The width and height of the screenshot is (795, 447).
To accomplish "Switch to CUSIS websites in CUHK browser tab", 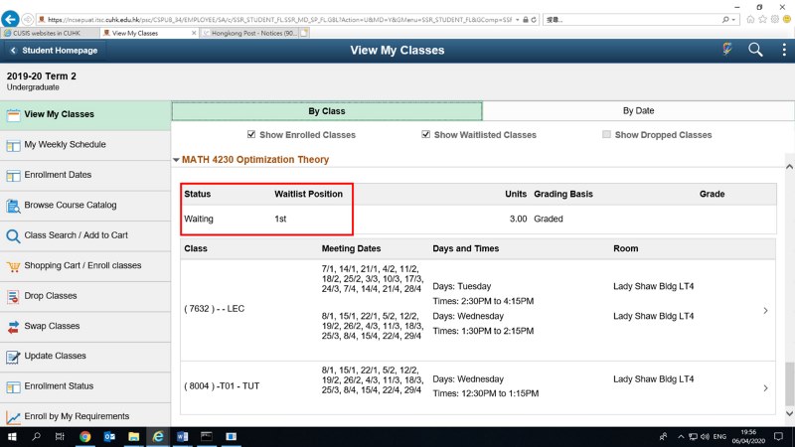I will point(48,33).
